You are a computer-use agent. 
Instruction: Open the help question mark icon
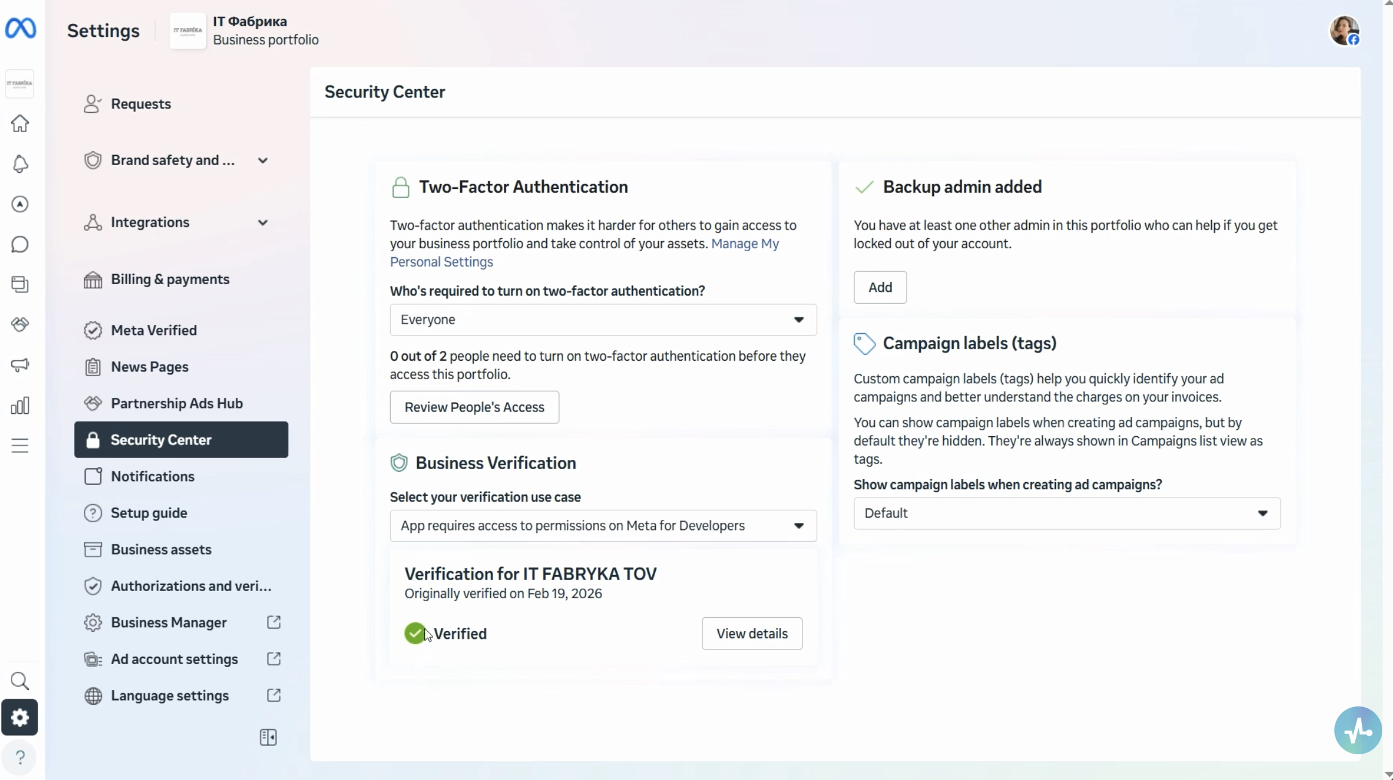(x=20, y=757)
